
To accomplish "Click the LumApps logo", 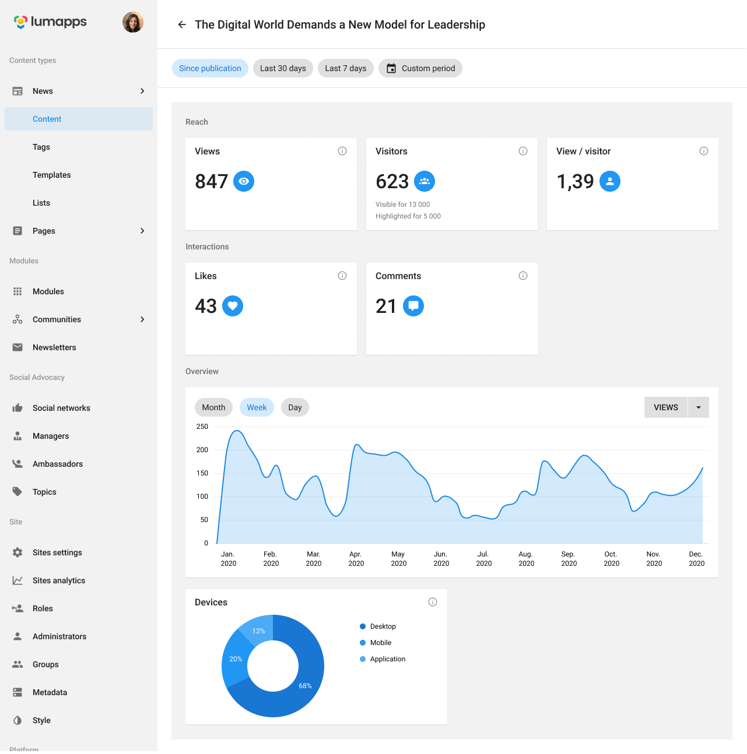I will click(x=50, y=22).
